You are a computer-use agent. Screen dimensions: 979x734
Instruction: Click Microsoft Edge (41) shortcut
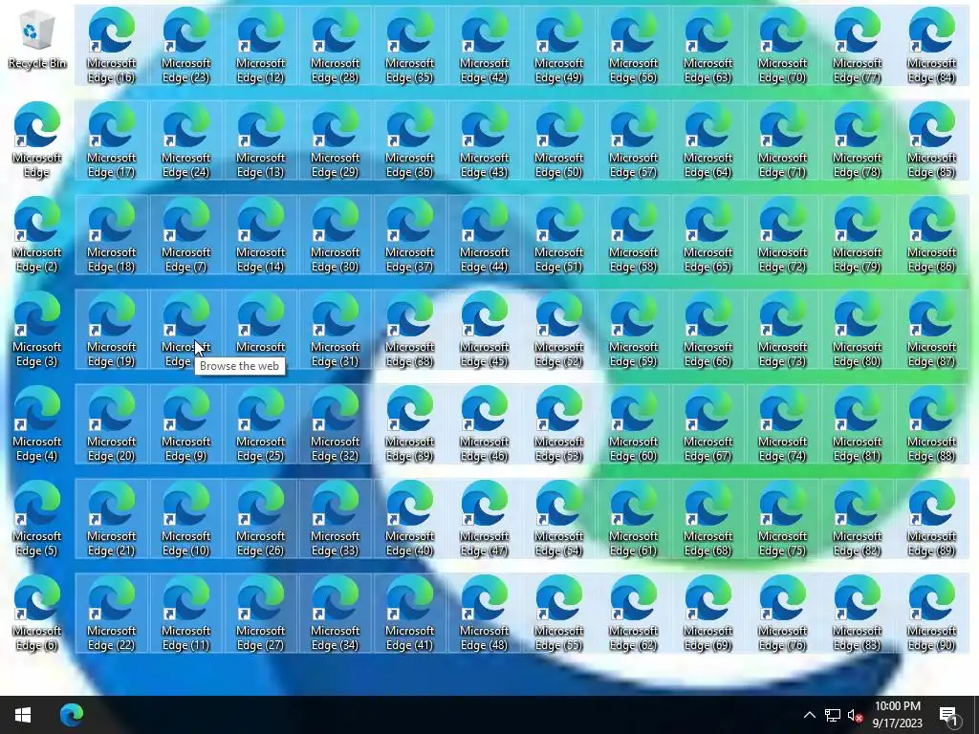tap(409, 614)
